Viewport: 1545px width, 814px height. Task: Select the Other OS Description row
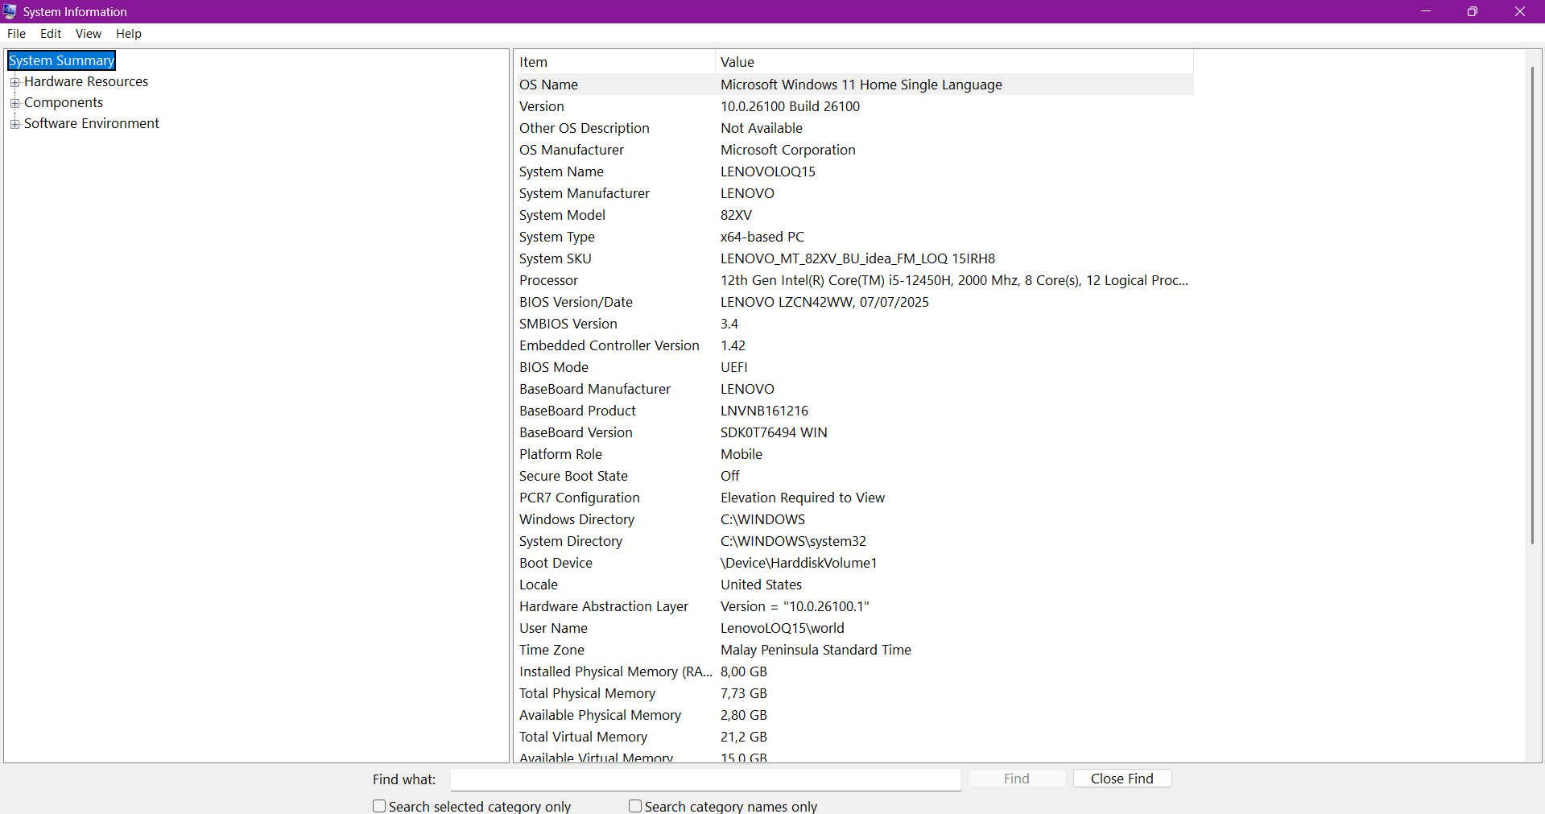(853, 128)
